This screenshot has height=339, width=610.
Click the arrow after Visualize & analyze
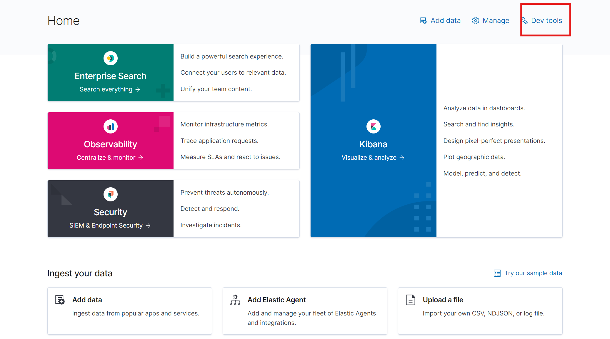pos(402,158)
